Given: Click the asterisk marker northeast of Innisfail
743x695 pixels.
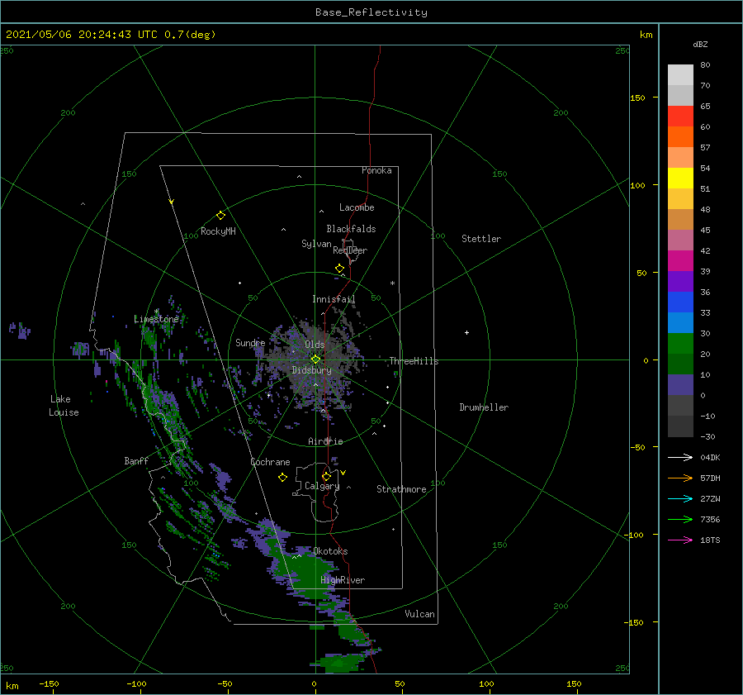Looking at the screenshot, I should (392, 283).
